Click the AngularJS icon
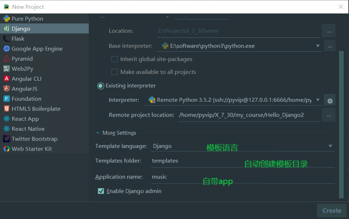 (7, 89)
